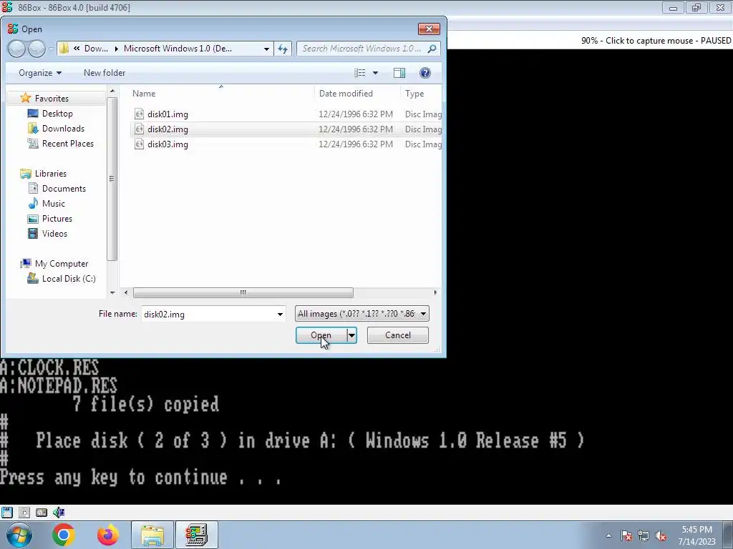Open the recent pages dropdown beside Forward button
The width and height of the screenshot is (733, 549).
coord(50,49)
